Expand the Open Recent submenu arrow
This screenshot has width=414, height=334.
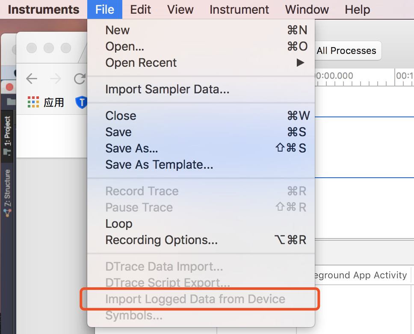(x=300, y=63)
